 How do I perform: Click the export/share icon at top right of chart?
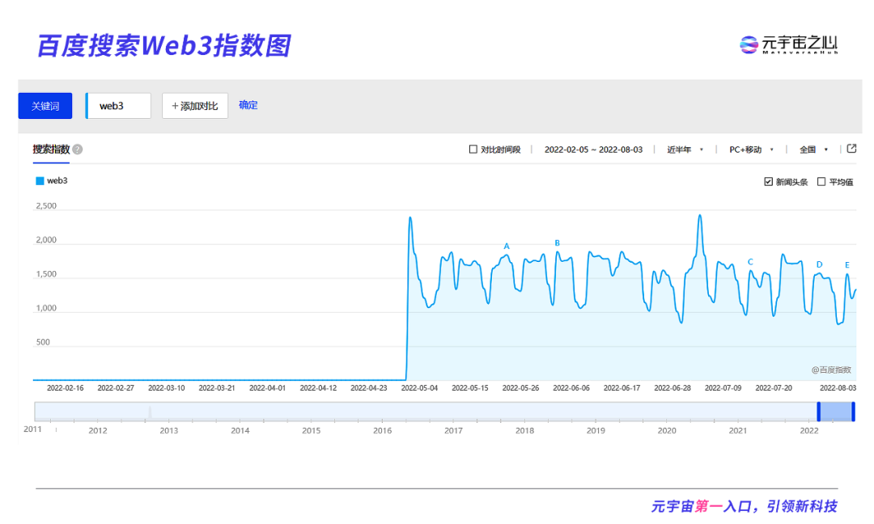tap(851, 149)
